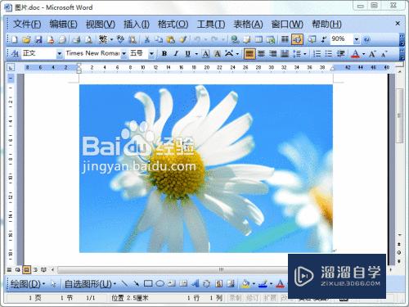Open the 工具(T) menu
This screenshot has width=409, height=307.
[211, 25]
